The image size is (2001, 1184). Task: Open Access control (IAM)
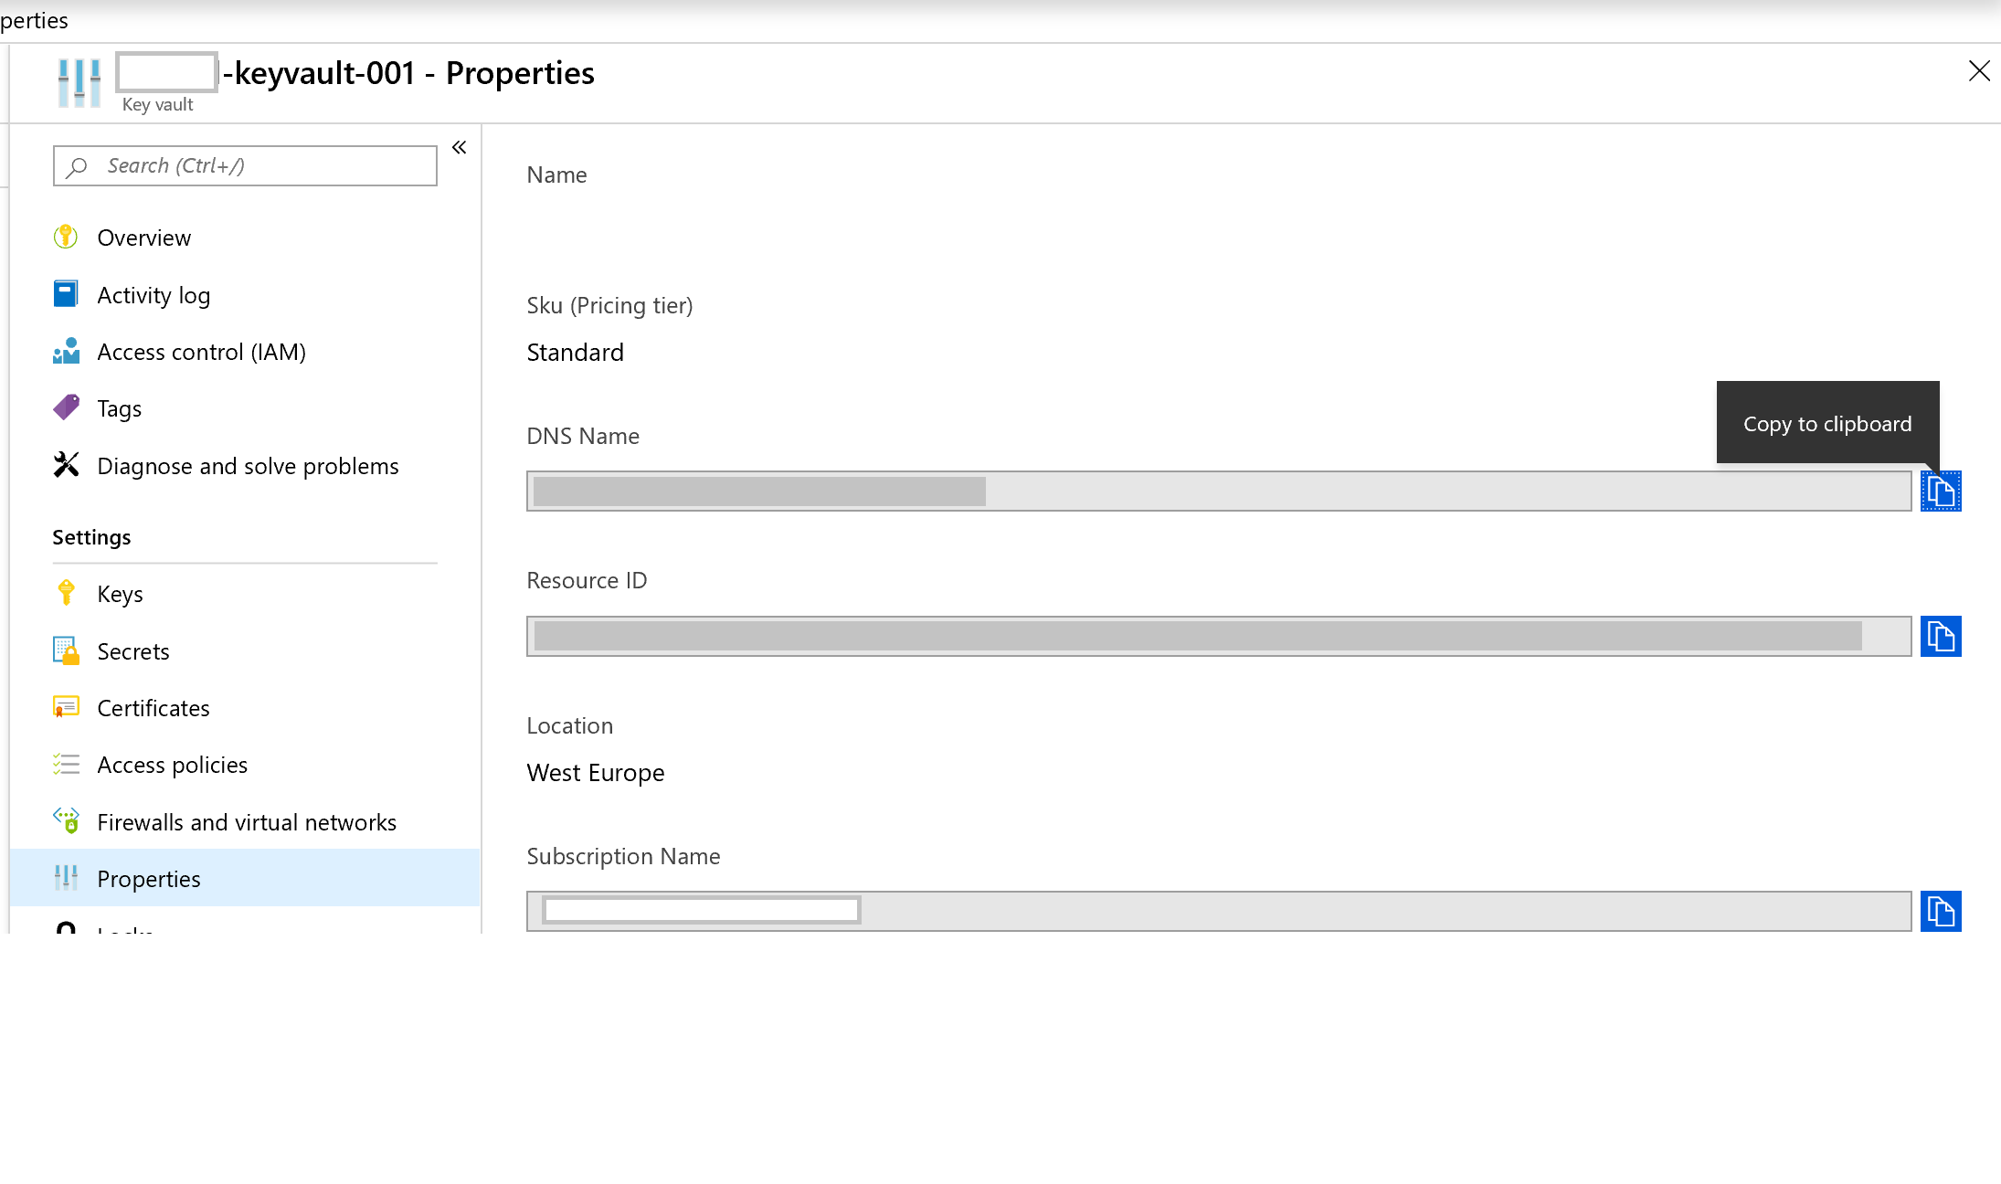201,352
